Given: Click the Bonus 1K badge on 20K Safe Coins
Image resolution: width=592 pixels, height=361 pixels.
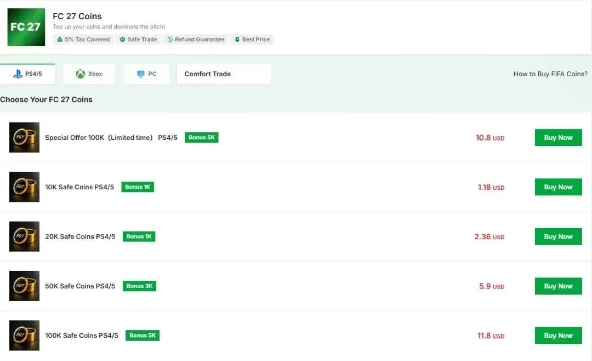Looking at the screenshot, I should tap(139, 236).
